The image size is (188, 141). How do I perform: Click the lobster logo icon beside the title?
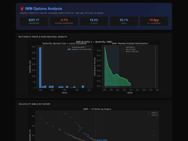(x=22, y=9)
